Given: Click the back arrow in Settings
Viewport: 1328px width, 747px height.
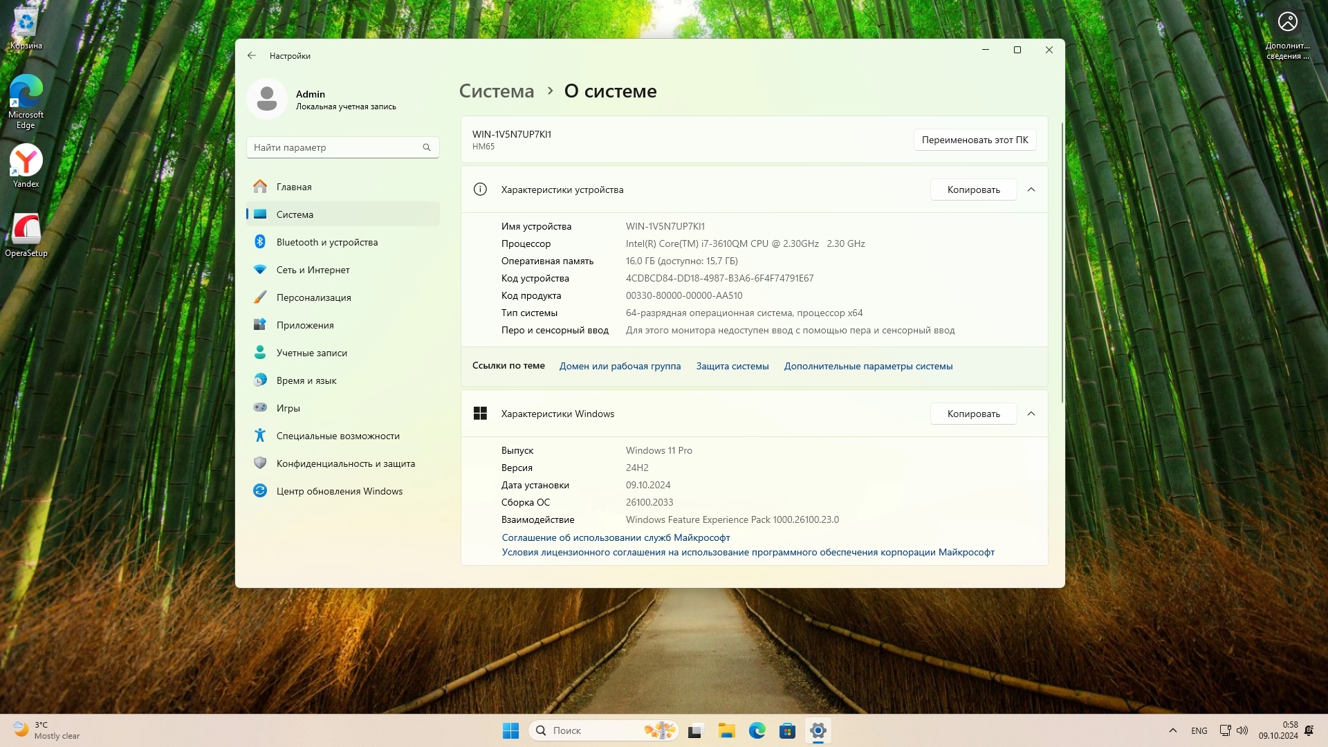Looking at the screenshot, I should point(252,56).
